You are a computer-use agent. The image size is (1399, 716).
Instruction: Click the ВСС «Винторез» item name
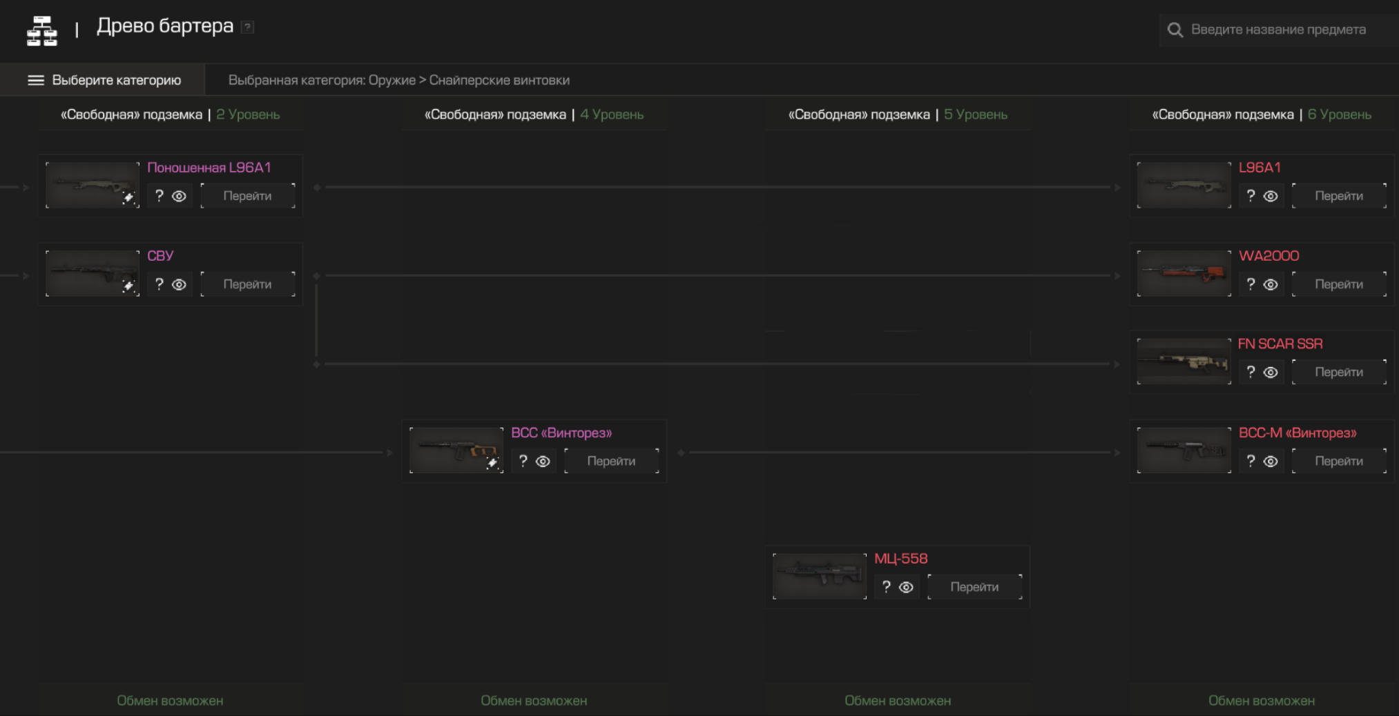point(561,432)
